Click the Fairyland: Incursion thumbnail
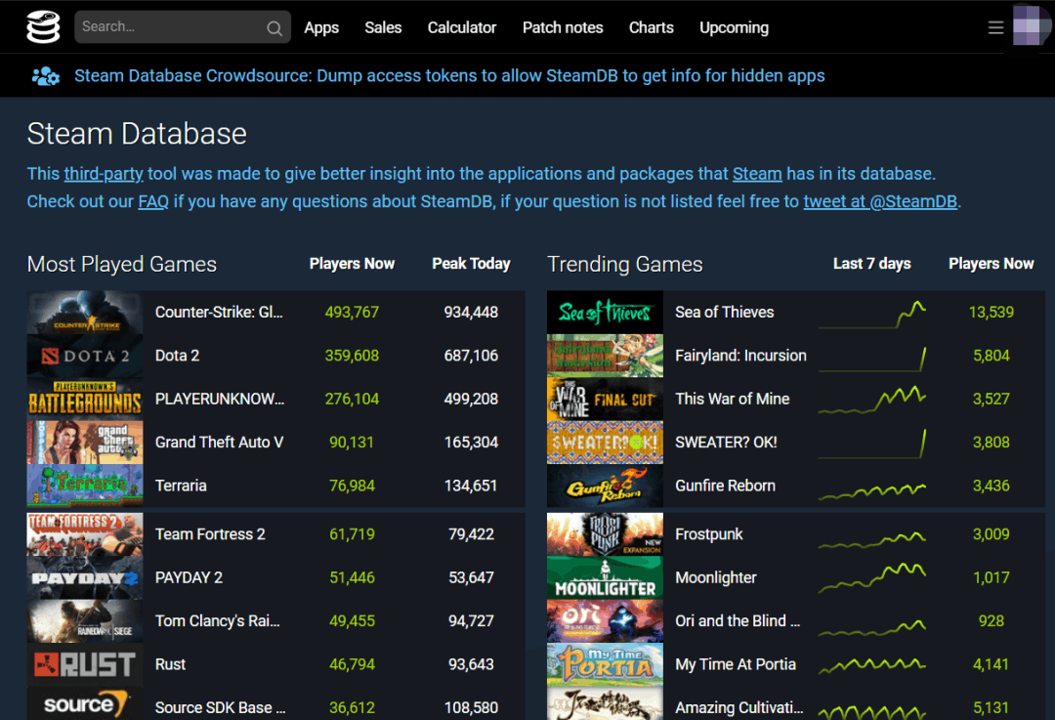This screenshot has height=720, width=1055. tap(605, 356)
